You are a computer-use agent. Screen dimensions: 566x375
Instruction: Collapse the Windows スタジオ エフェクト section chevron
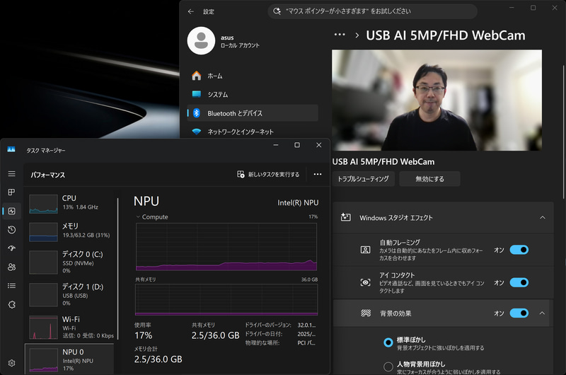pos(542,218)
